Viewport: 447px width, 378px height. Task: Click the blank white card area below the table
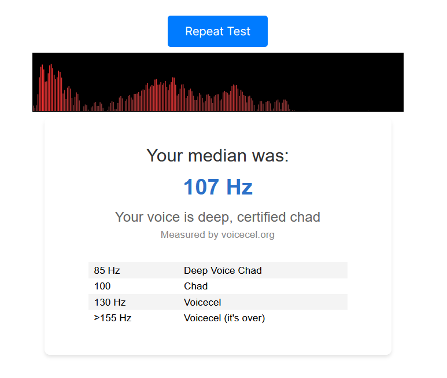(217, 340)
